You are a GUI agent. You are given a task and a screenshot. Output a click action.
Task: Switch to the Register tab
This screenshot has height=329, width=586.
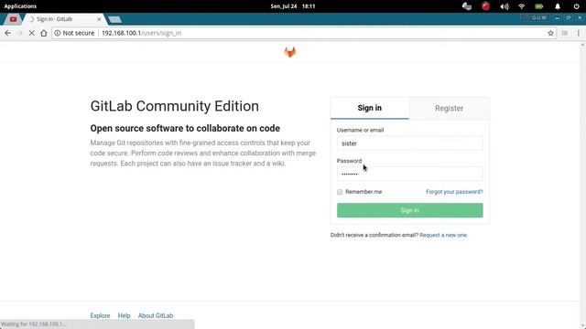449,108
